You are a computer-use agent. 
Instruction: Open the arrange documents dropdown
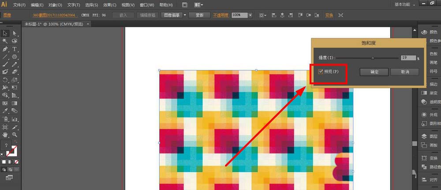tap(199, 5)
